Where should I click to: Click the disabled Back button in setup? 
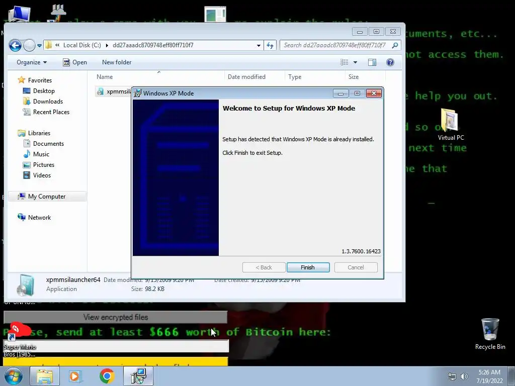(264, 267)
